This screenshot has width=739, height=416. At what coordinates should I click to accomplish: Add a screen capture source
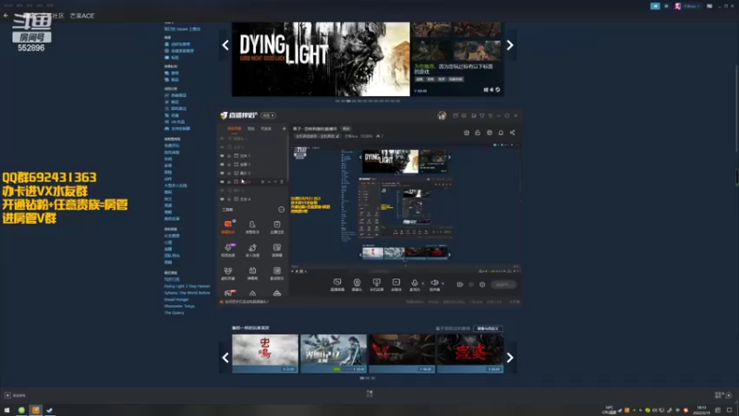click(x=337, y=284)
